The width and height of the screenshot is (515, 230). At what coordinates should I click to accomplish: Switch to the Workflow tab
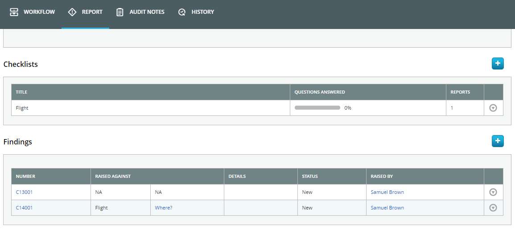tap(39, 12)
